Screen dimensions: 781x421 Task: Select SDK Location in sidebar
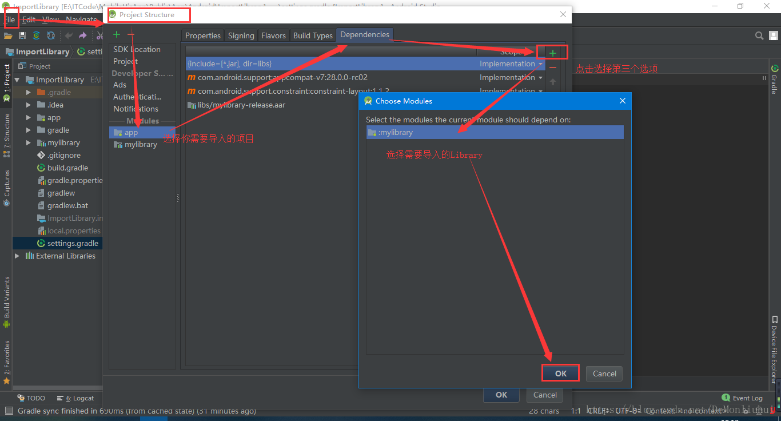pyautogui.click(x=137, y=49)
